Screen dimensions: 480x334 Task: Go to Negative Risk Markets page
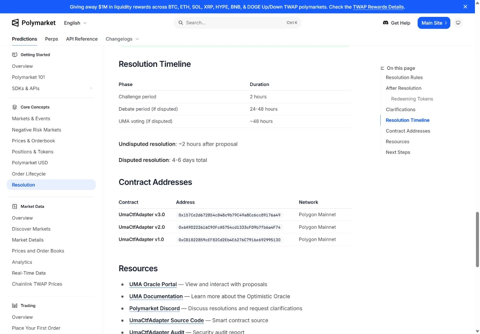(37, 130)
